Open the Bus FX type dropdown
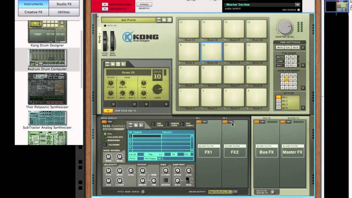Image resolution: width=352 pixels, height=198 pixels. tap(262, 122)
